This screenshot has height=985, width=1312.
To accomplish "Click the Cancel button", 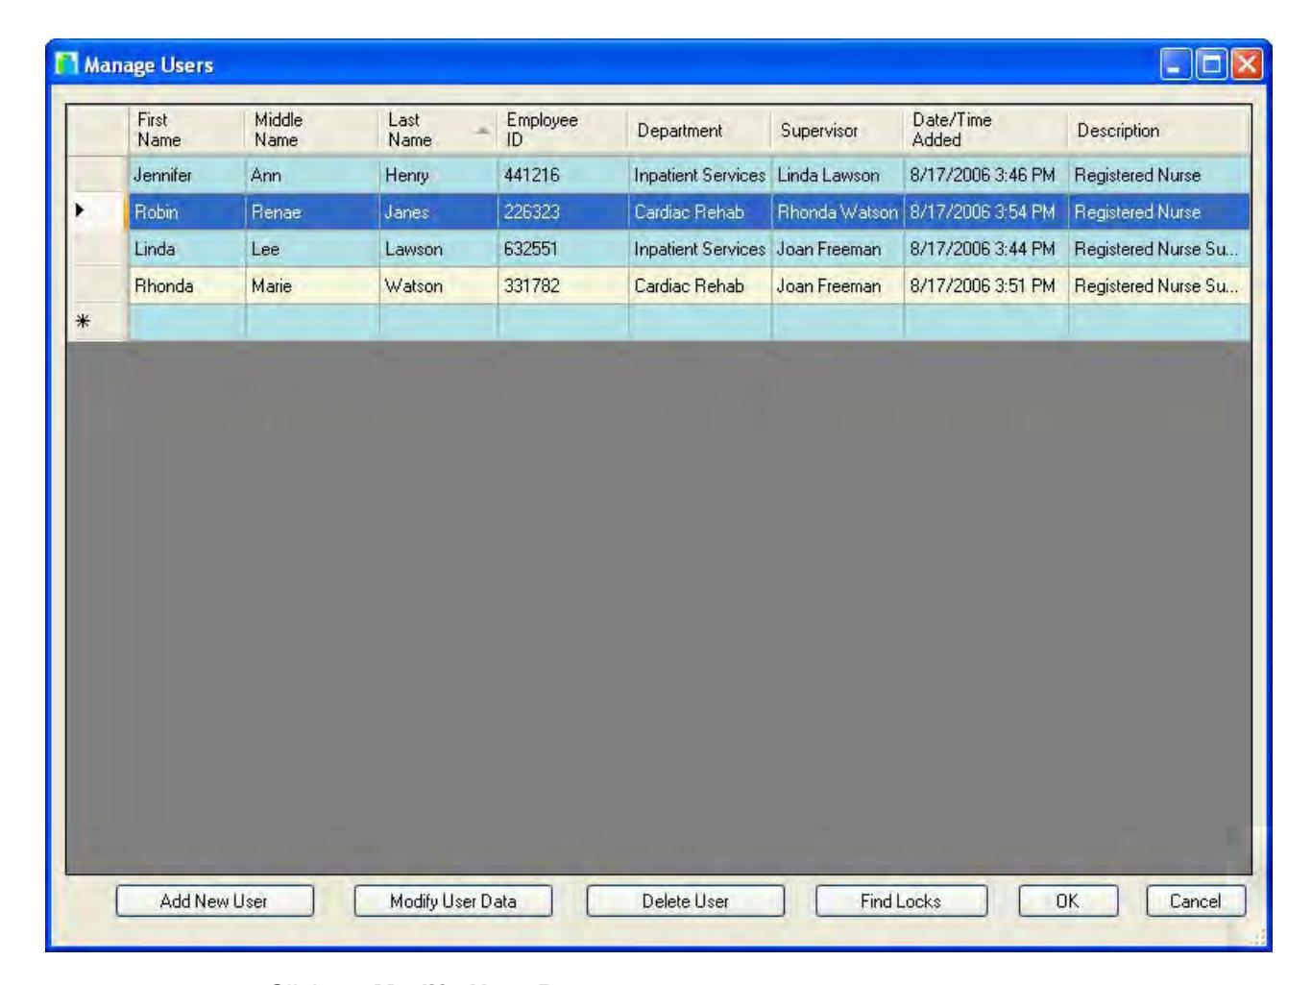I will point(1196,901).
